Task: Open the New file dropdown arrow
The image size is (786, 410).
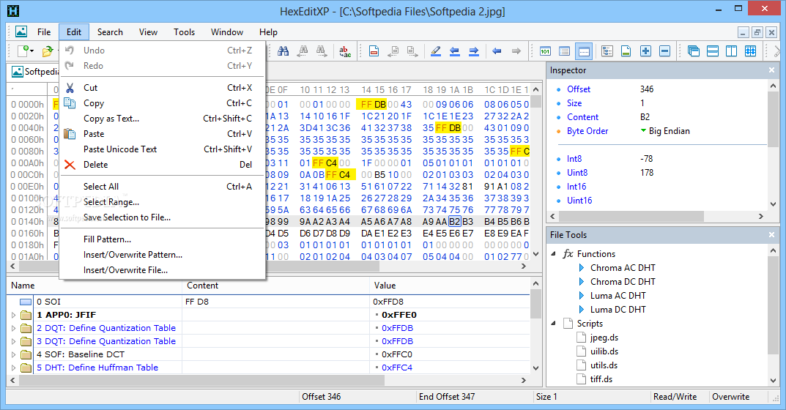Action: tap(32, 51)
